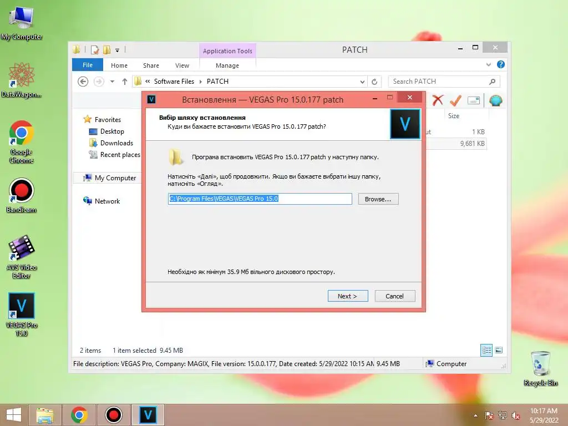This screenshot has height=426, width=568.
Task: Click PATCH in address breadcrumb
Action: point(217,82)
